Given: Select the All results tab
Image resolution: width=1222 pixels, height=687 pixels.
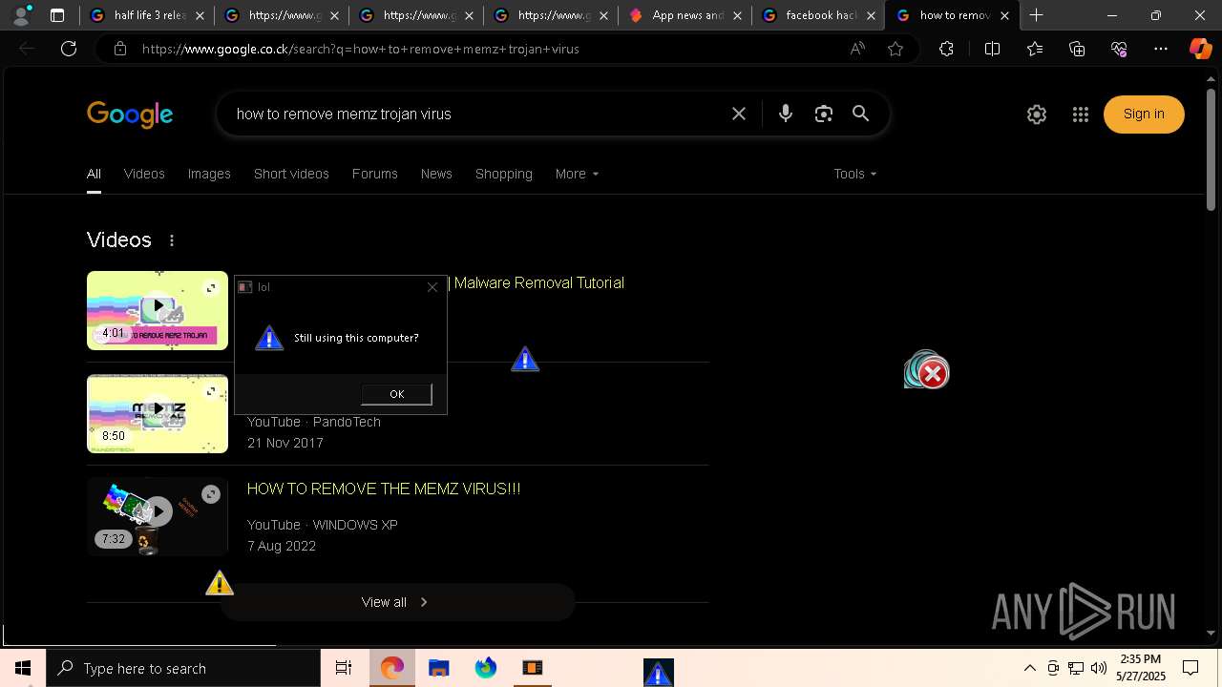Looking at the screenshot, I should pos(94,174).
